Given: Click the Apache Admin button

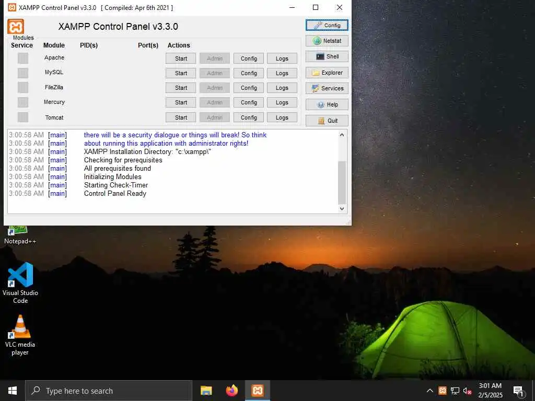Looking at the screenshot, I should tap(215, 58).
